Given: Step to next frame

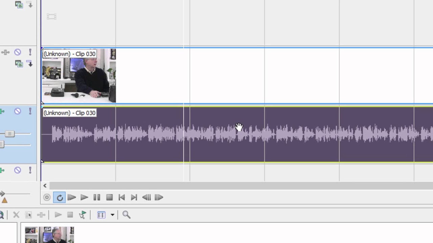Looking at the screenshot, I should coord(159,197).
